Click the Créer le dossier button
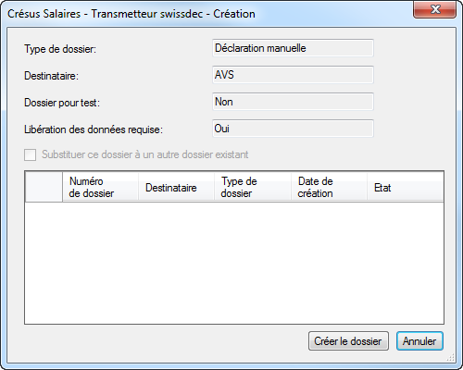The width and height of the screenshot is (463, 370). 348,341
